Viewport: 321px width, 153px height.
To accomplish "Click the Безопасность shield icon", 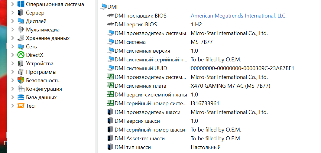I will point(21,80).
